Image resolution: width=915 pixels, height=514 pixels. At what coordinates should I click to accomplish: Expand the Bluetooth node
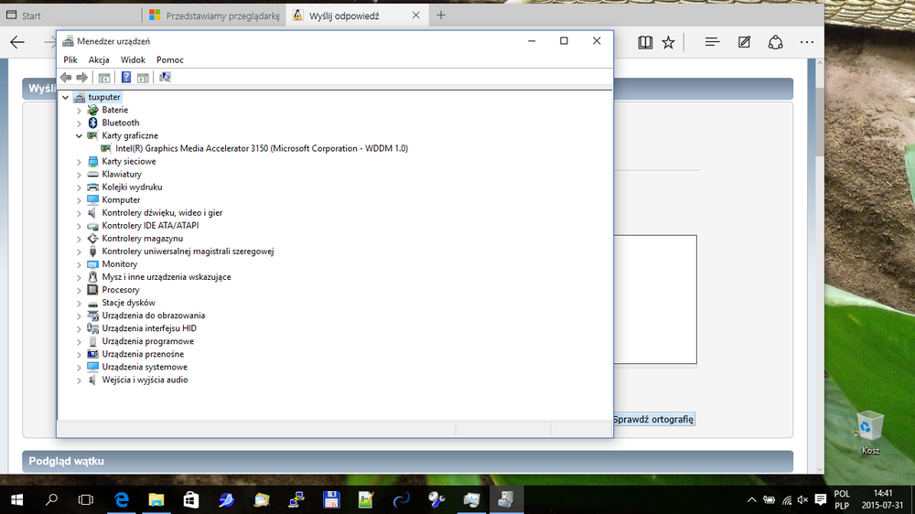tap(79, 123)
